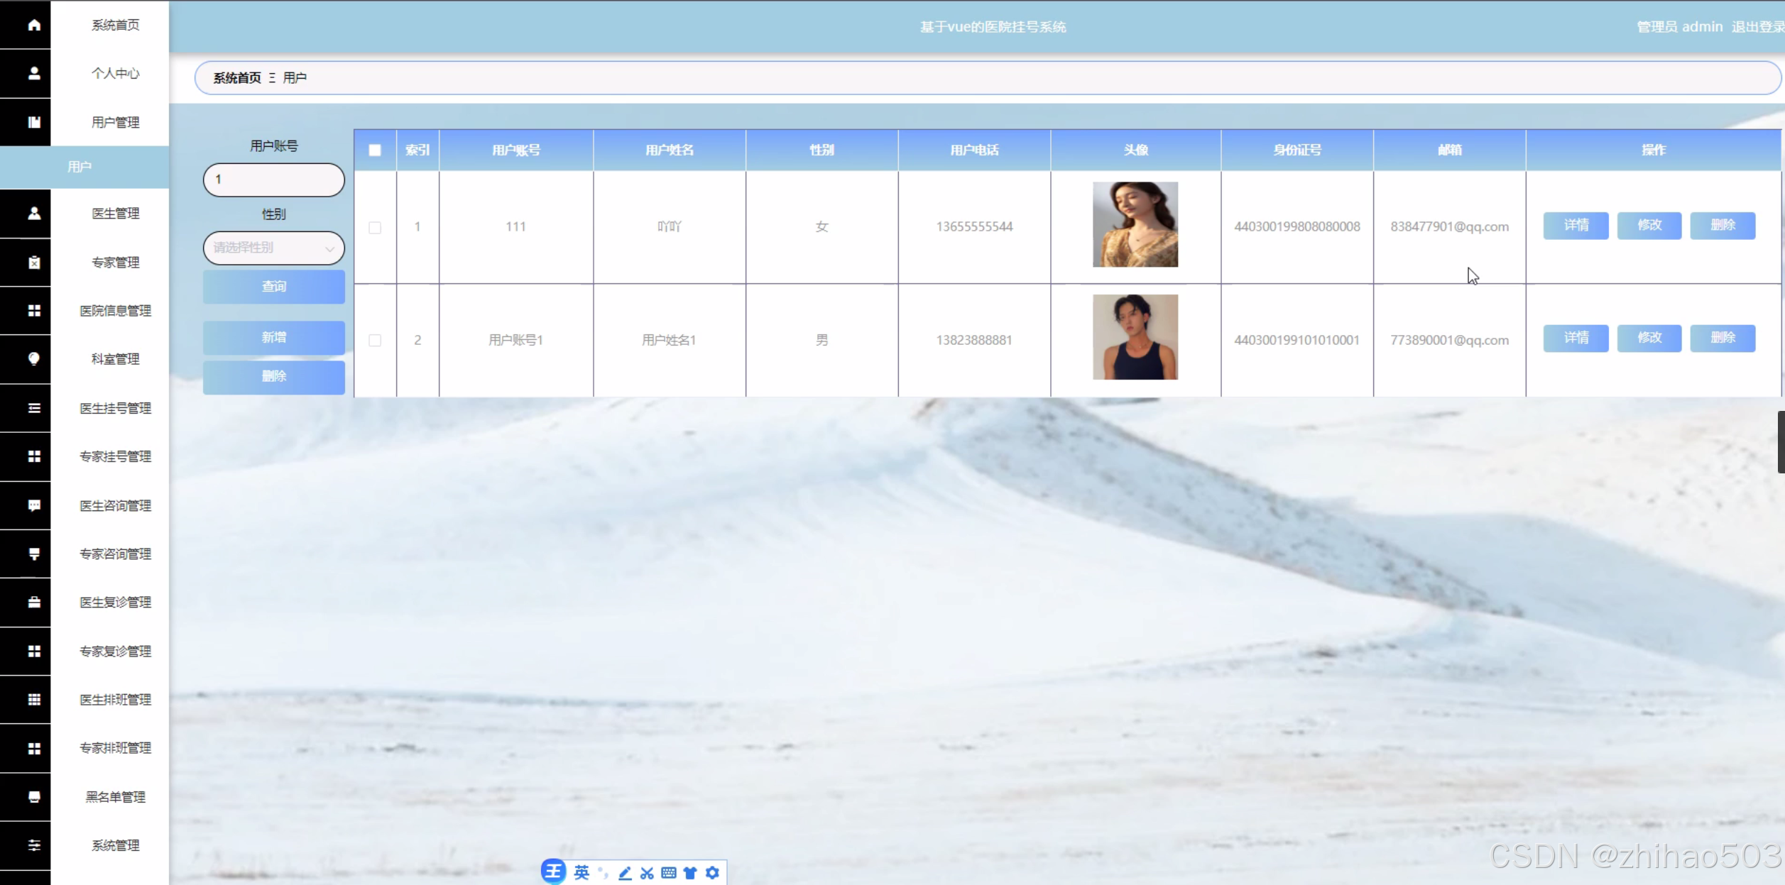Click the person icon beside 个人中心
The width and height of the screenshot is (1785, 885).
tap(33, 73)
